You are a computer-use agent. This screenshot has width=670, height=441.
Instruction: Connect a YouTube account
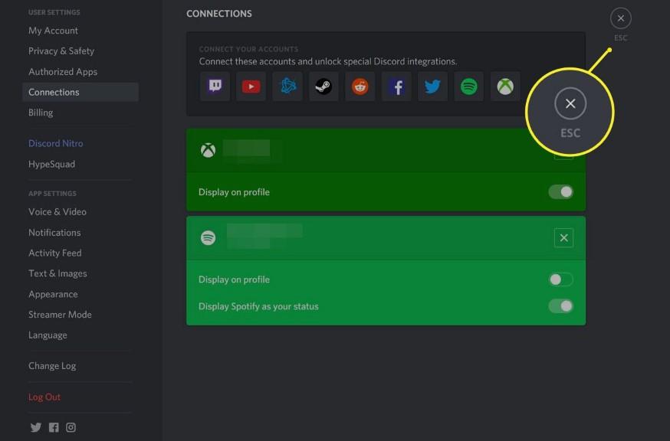(251, 87)
